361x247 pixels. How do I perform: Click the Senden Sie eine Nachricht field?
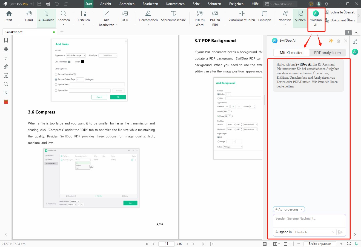(310, 221)
